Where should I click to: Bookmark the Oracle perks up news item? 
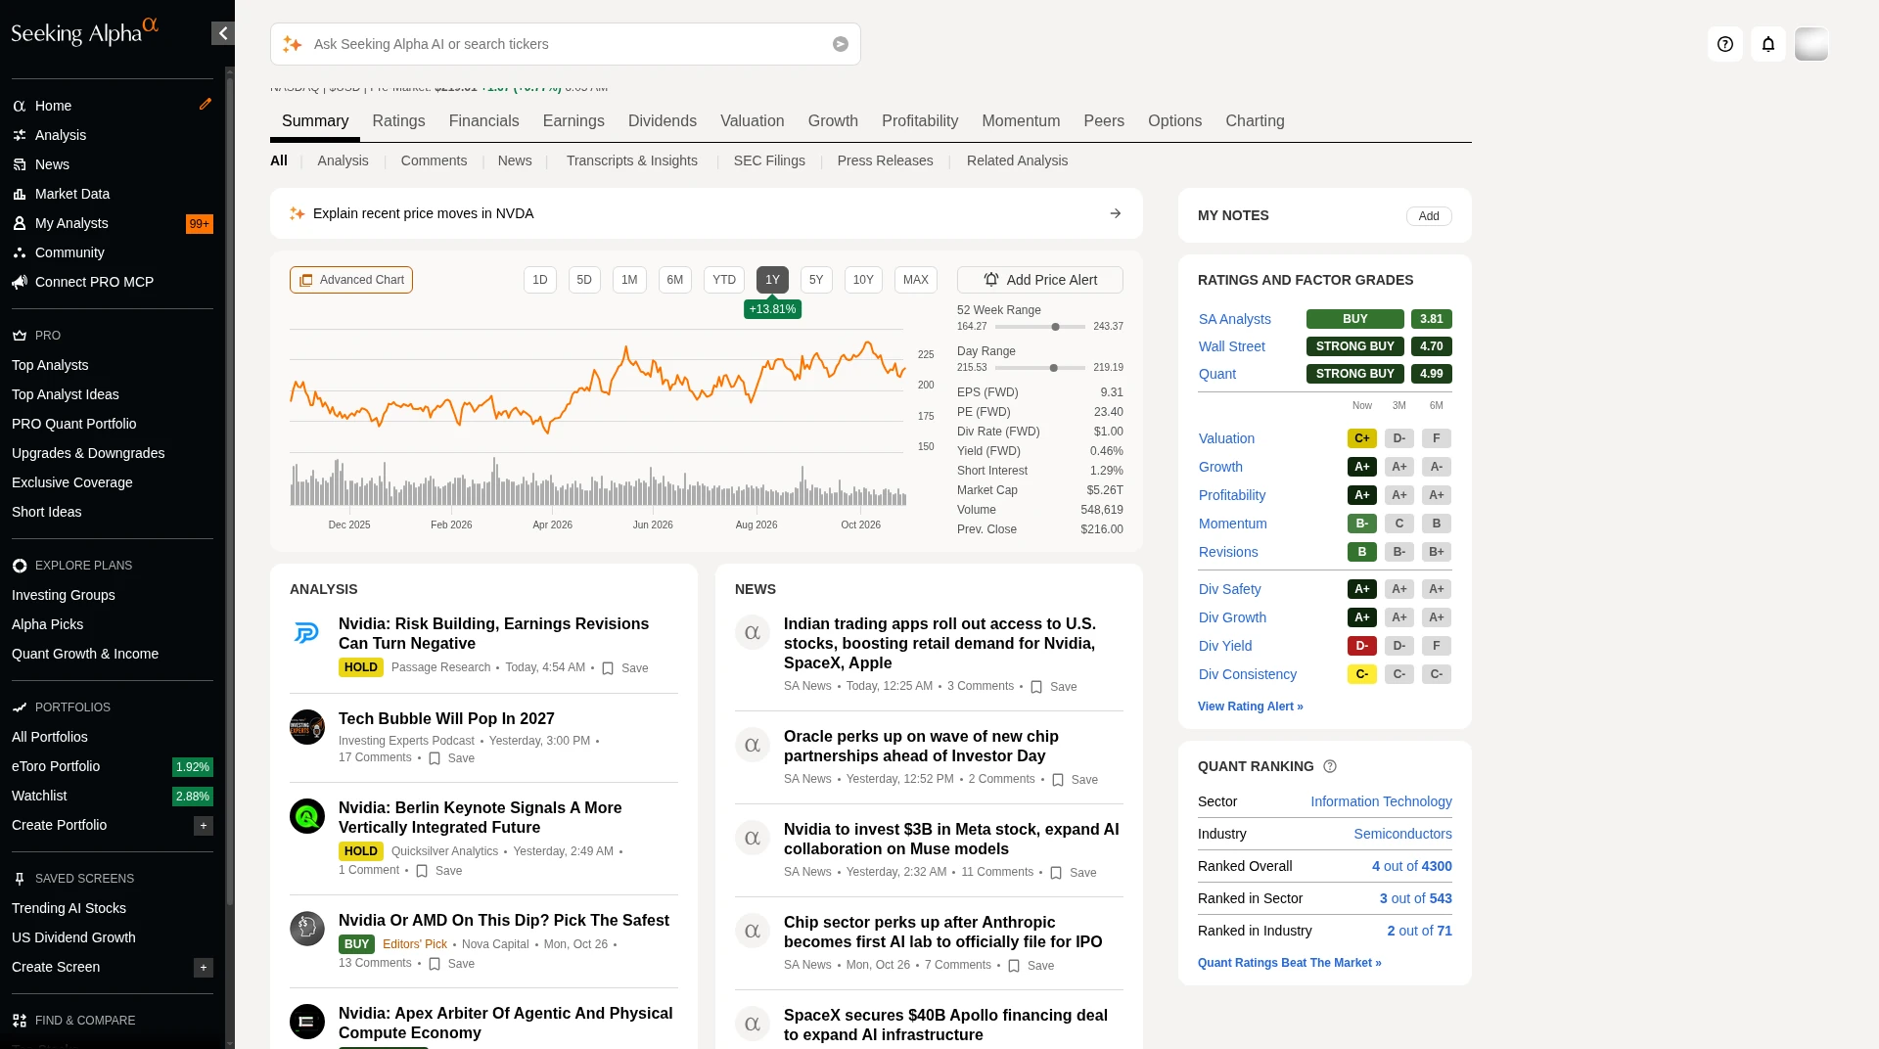(1058, 780)
